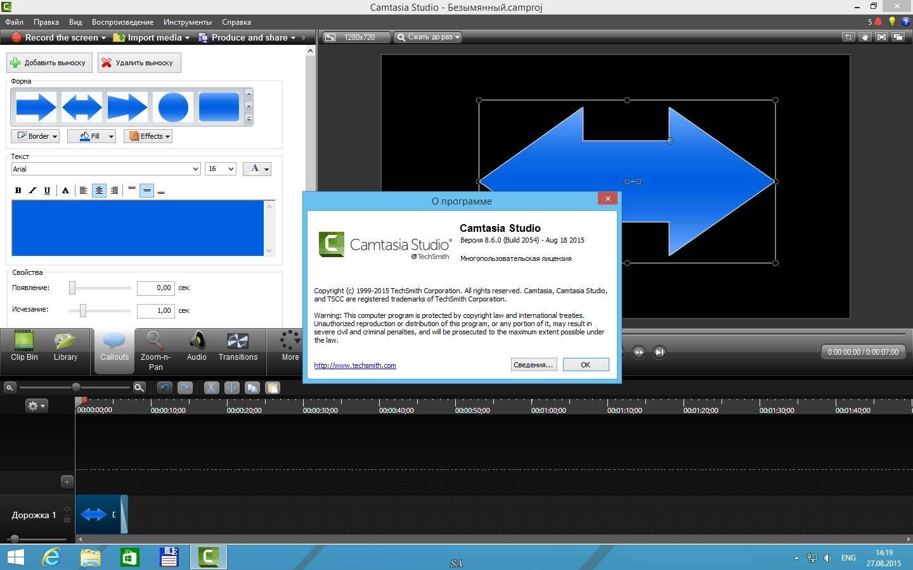Toggle text drop shadow A button
Image resolution: width=913 pixels, height=570 pixels.
65,190
